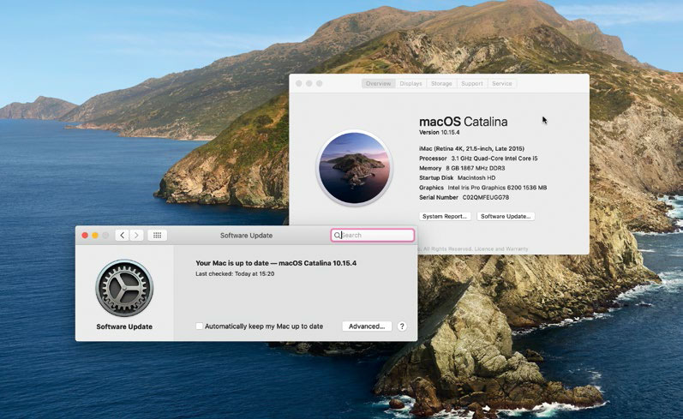This screenshot has height=419, width=683.
Task: Click the Memory 8 GB 1867 MHz DDR3 line
Action: click(462, 168)
